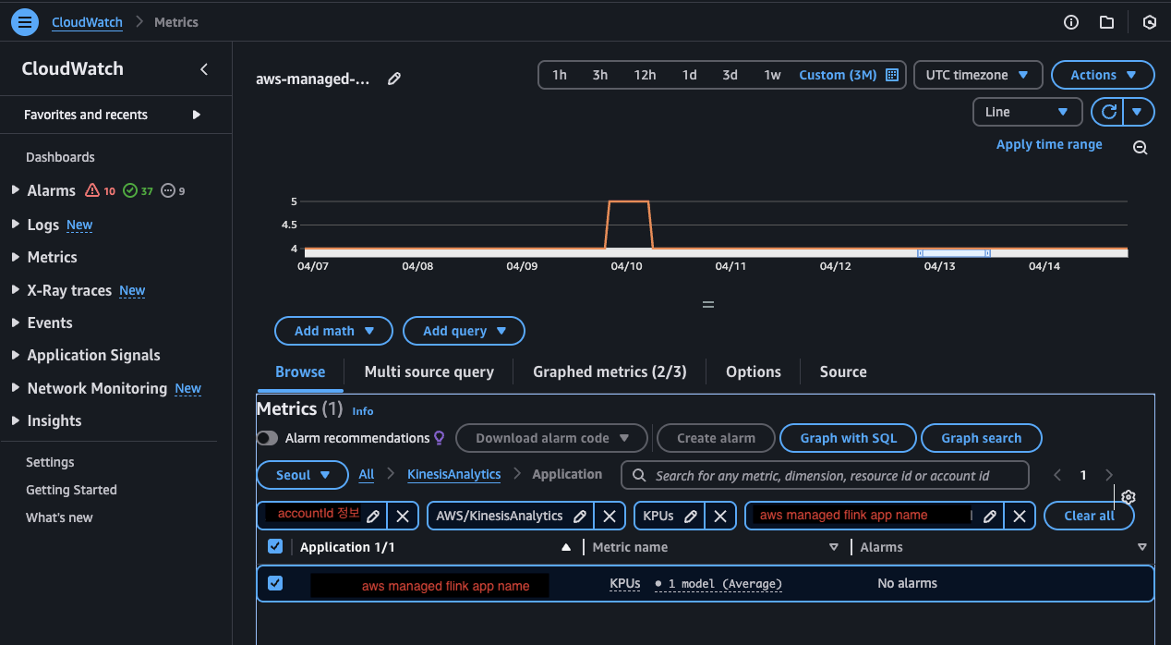Screen dimensions: 1171x645
Task: Click the in-alarm count warning icon
Action: (92, 190)
